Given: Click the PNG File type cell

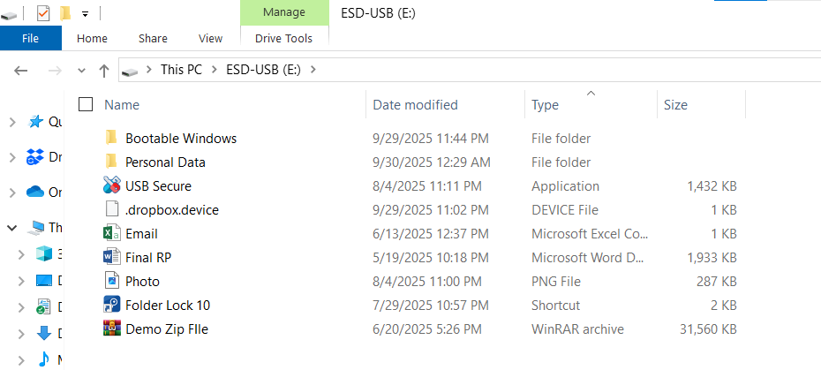Looking at the screenshot, I should point(556,282).
